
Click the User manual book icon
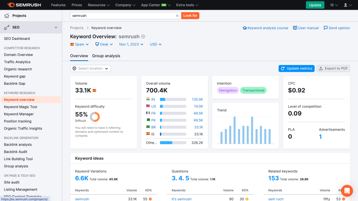pyautogui.click(x=295, y=28)
